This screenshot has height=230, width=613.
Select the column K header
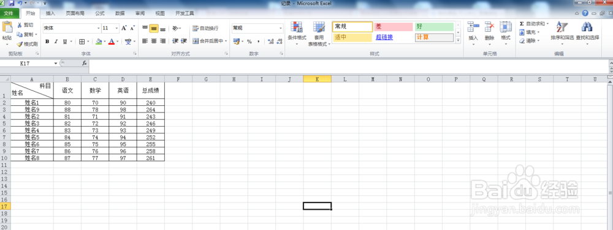tap(317, 79)
